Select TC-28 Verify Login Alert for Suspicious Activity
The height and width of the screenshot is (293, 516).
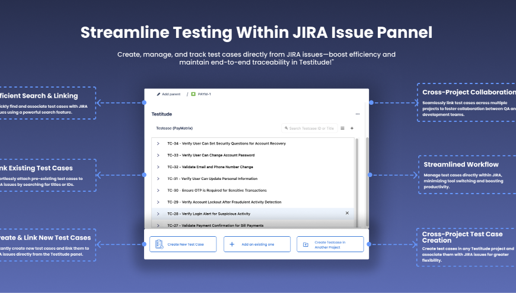coord(209,214)
